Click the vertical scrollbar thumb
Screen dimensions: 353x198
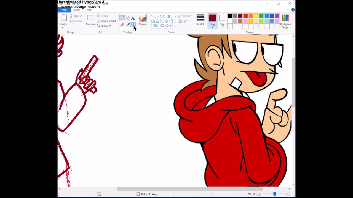(x=293, y=82)
